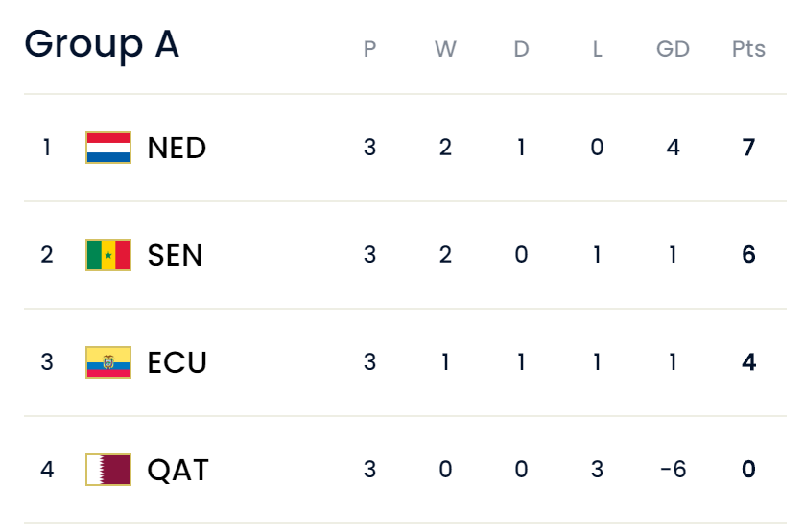Viewport: 804px width, 532px height.
Task: Choose the ECU team name
Action: [x=177, y=362]
